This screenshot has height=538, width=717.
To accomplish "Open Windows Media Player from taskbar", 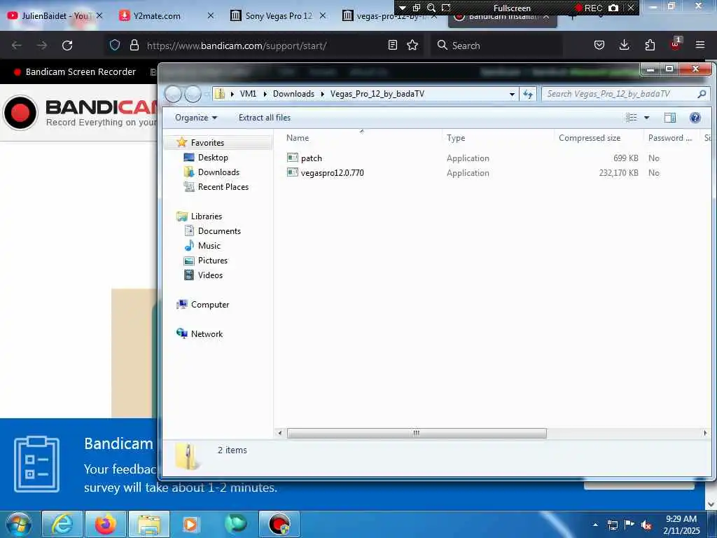I will 190,524.
